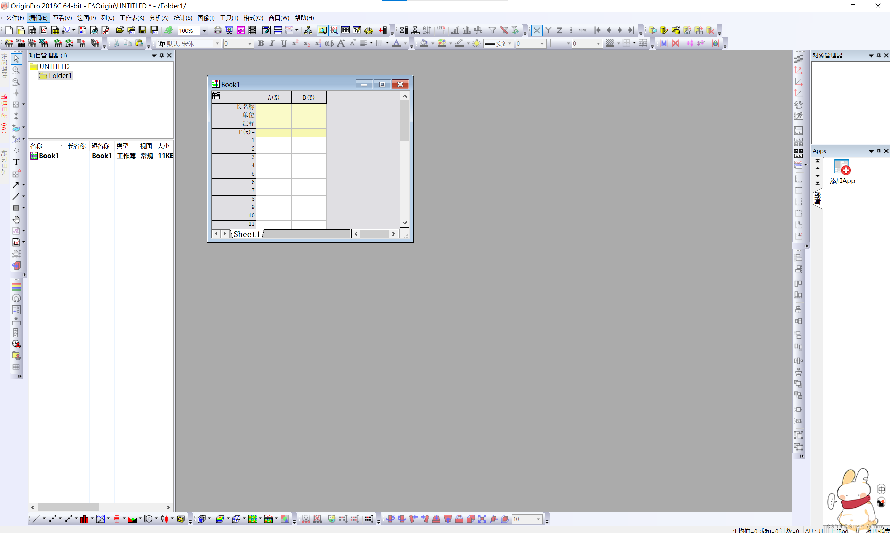Image resolution: width=890 pixels, height=533 pixels.
Task: Select the Arrow drawing tool in the left toolbar
Action: coord(16,185)
